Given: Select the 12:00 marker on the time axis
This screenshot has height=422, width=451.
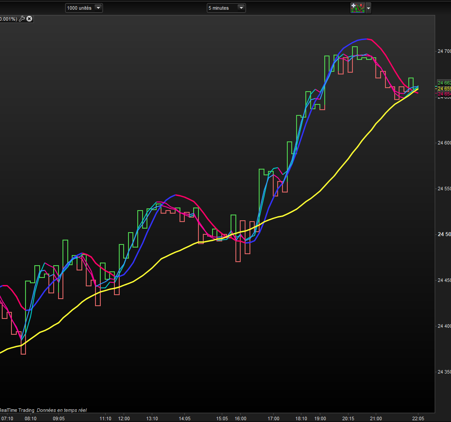Looking at the screenshot, I should pyautogui.click(x=124, y=418).
